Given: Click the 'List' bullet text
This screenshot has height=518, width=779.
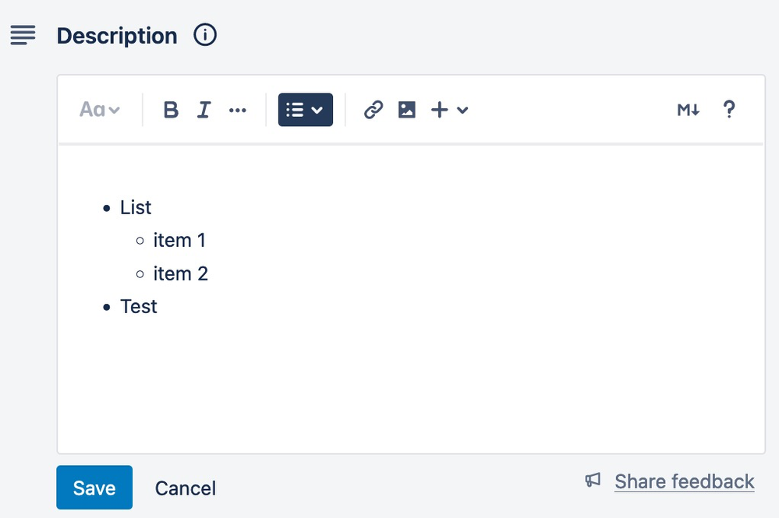Looking at the screenshot, I should (136, 208).
